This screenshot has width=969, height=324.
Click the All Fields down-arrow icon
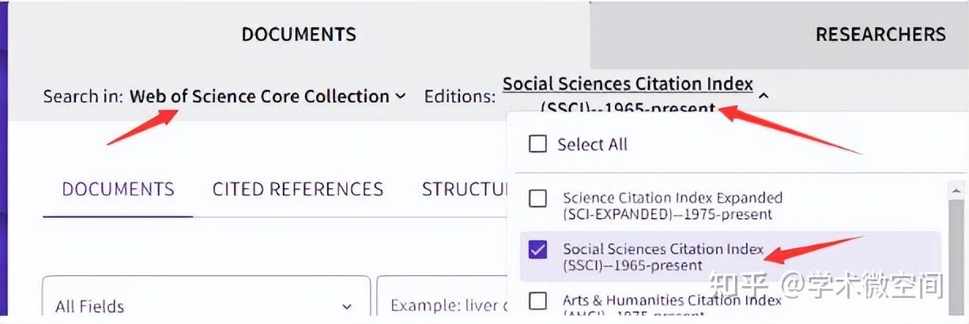[346, 307]
